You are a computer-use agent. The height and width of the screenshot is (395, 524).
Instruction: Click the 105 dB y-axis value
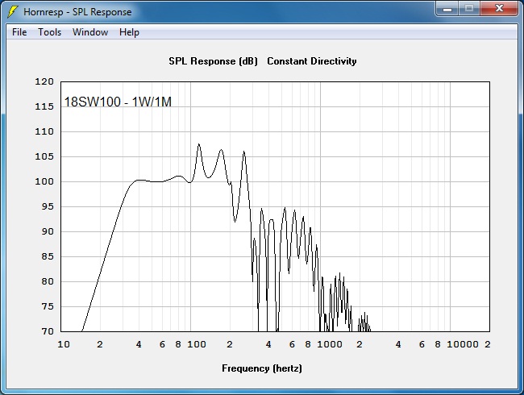[44, 156]
